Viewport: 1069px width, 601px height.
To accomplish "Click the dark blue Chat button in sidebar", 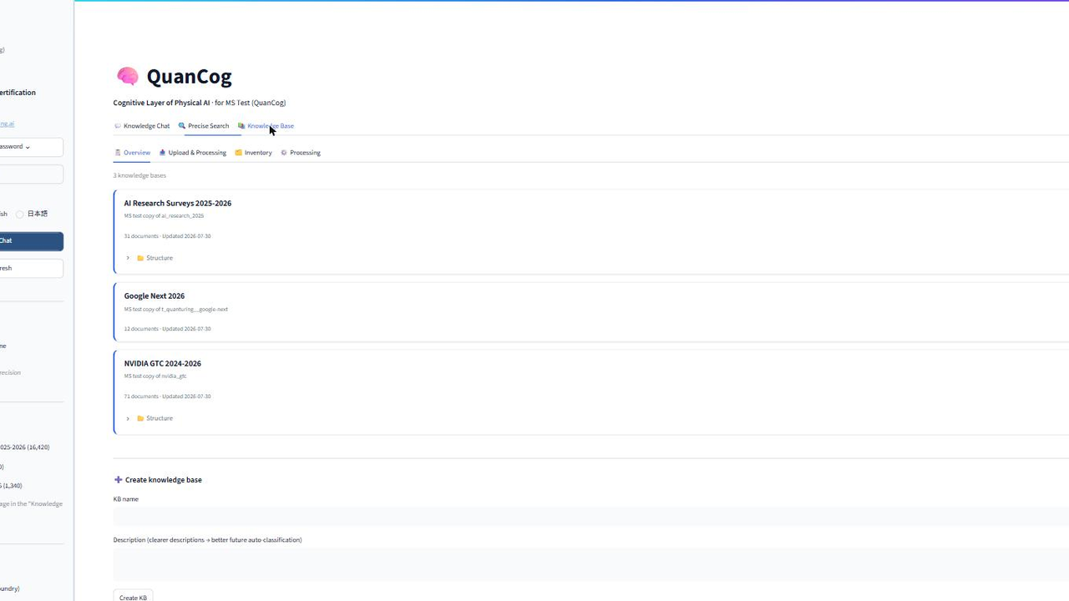I will click(31, 241).
